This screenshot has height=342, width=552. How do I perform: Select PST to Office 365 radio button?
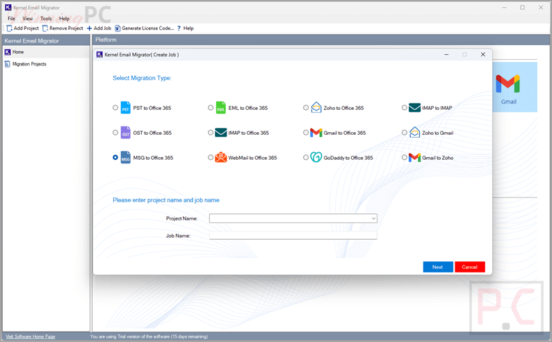(x=115, y=108)
